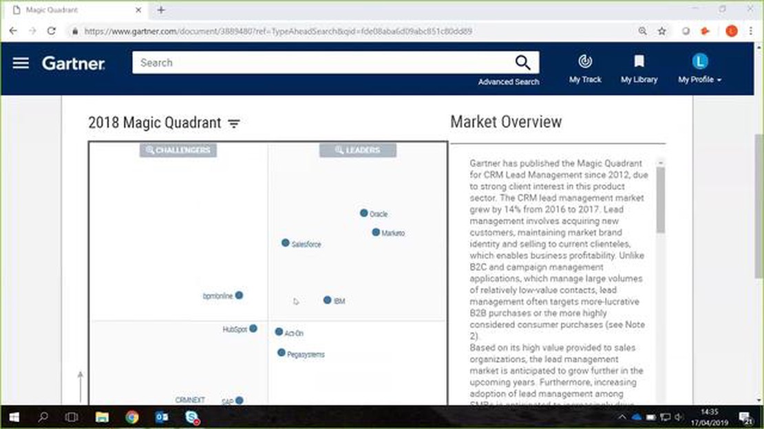Bookmark this page via the star icon

click(661, 31)
